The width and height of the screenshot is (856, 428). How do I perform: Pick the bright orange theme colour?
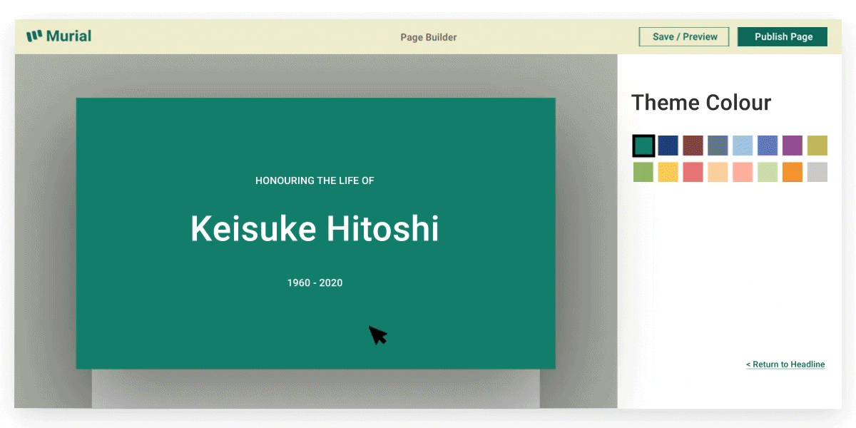(x=793, y=172)
